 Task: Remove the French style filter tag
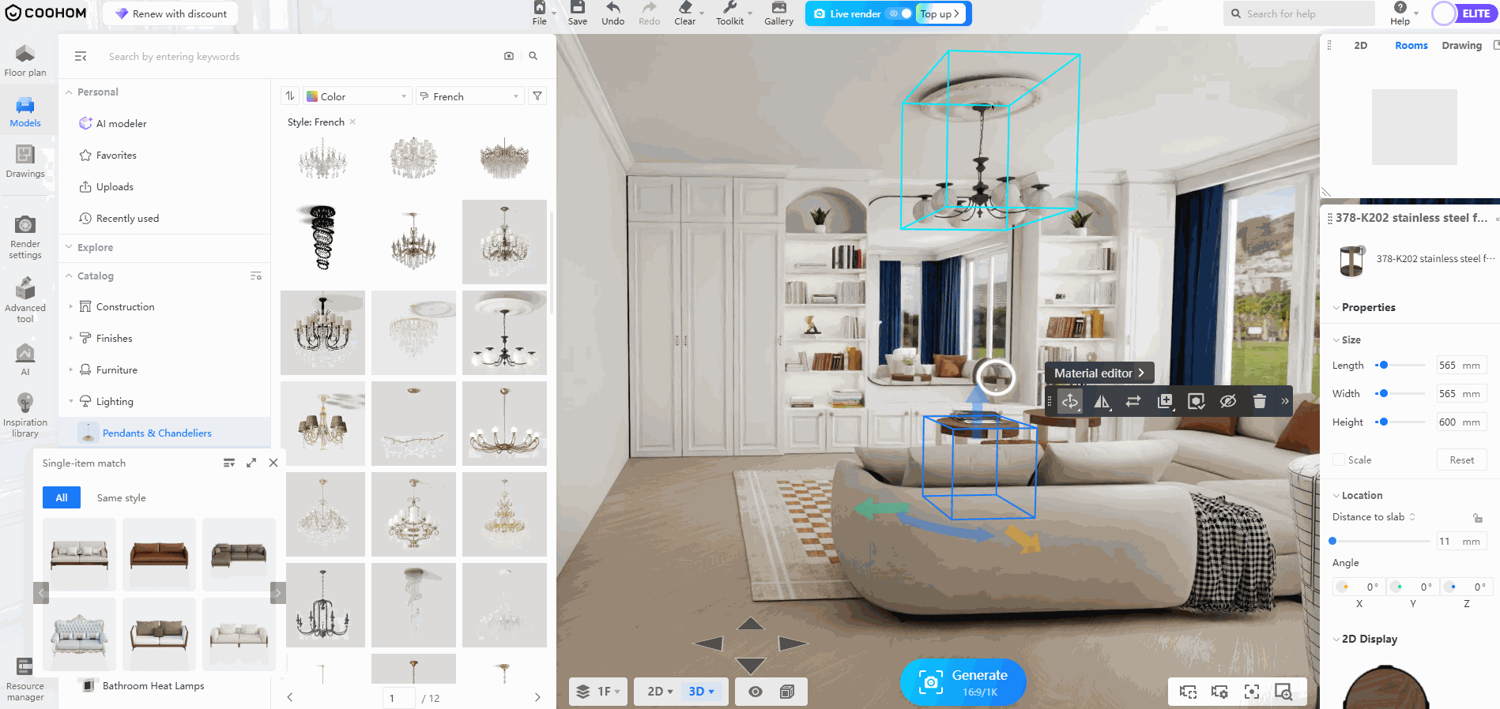click(x=352, y=122)
